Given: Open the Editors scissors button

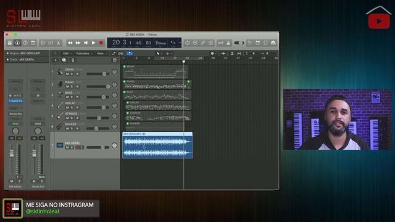Looking at the screenshot, I should [59, 43].
